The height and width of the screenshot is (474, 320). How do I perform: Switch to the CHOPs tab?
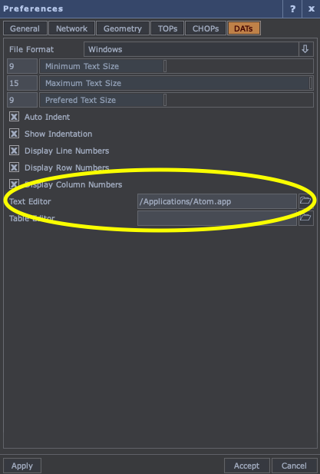[x=206, y=28]
